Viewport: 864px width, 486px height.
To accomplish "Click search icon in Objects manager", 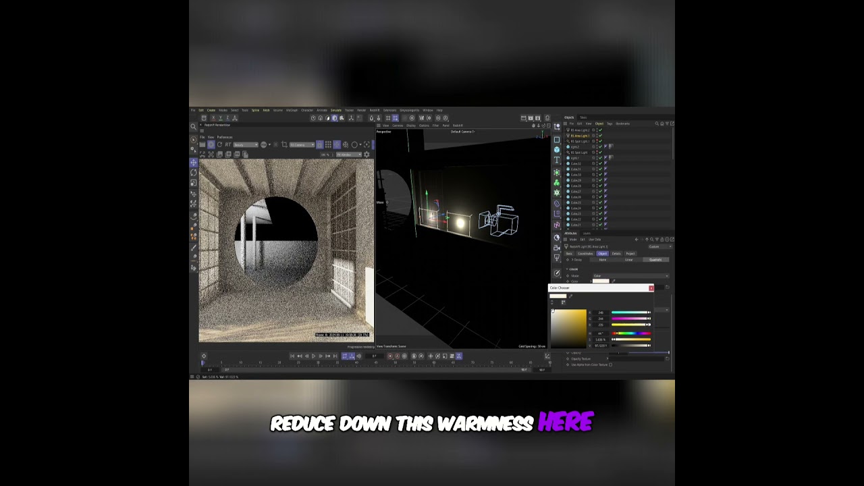I will pos(657,124).
